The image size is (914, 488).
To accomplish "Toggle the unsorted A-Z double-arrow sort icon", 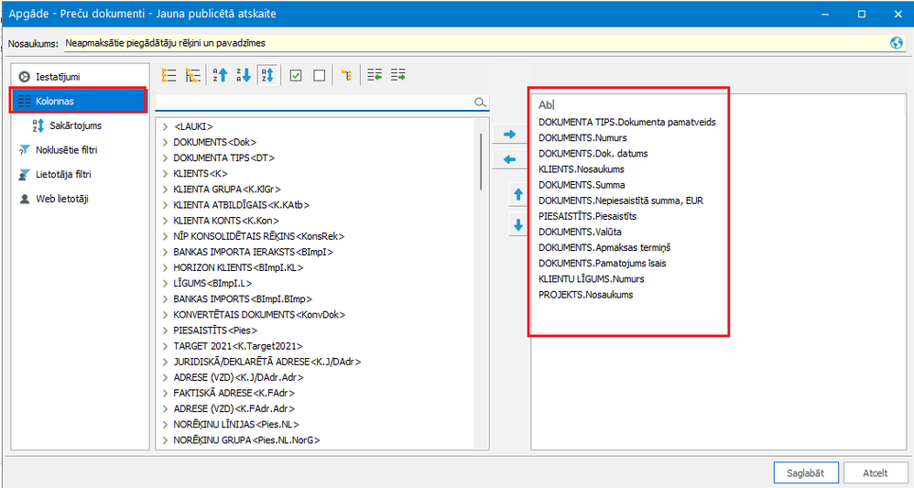I will [x=267, y=75].
